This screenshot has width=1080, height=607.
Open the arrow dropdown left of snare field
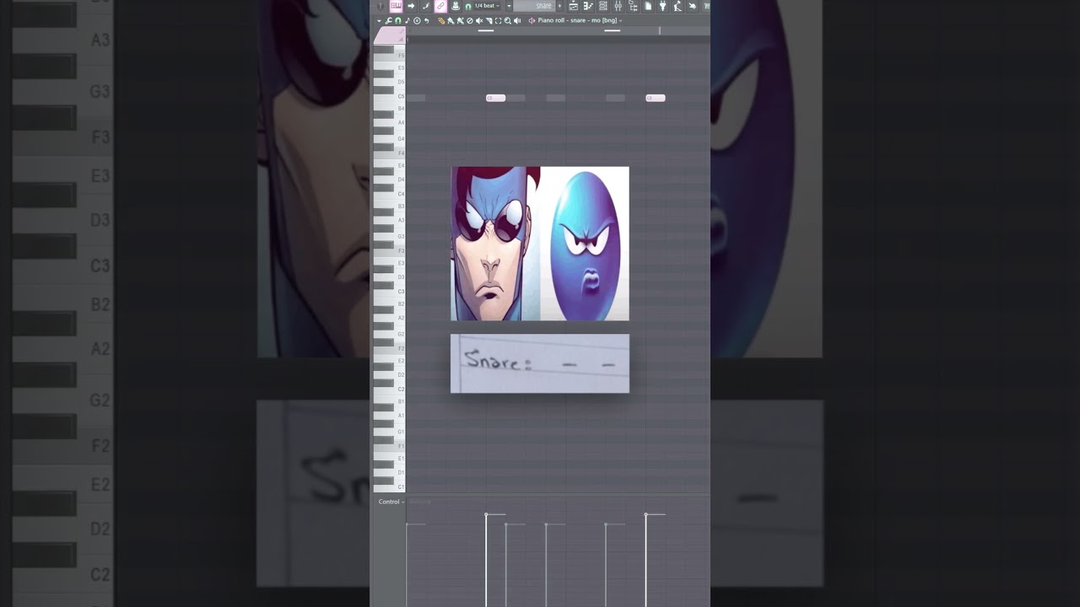(x=509, y=6)
